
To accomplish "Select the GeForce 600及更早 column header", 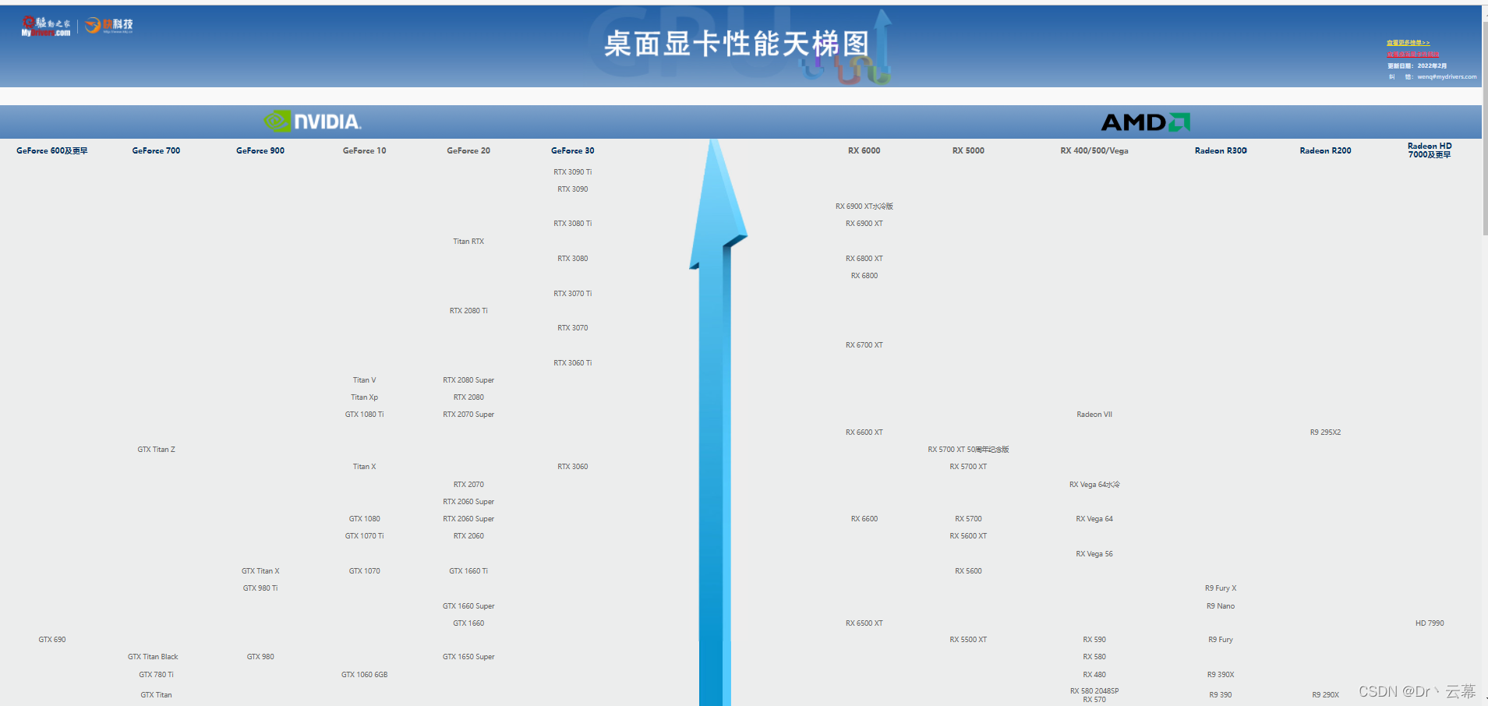I will coord(52,150).
